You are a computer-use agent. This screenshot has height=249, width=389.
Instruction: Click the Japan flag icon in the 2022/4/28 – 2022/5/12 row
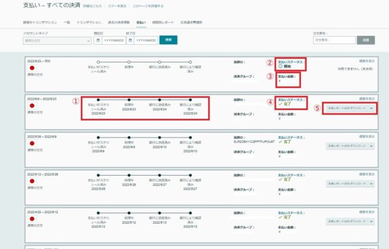(32, 219)
